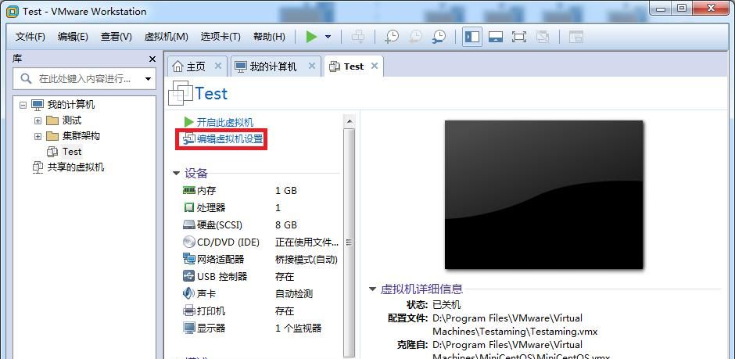Click the 自动检测 sound card value
This screenshot has height=359, width=735.
(x=294, y=294)
